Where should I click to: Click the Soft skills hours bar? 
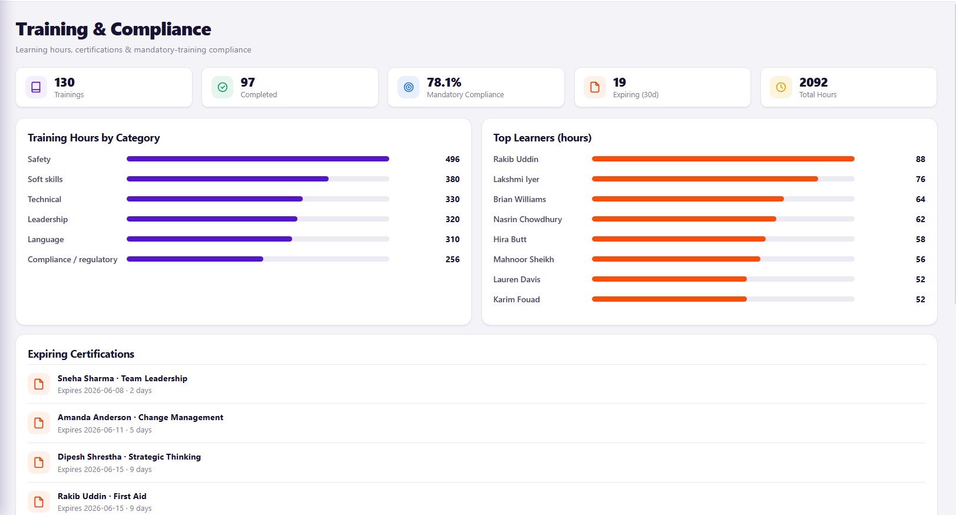pos(258,179)
